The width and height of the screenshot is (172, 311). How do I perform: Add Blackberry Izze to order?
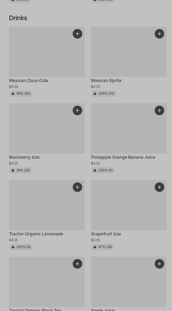point(77,110)
